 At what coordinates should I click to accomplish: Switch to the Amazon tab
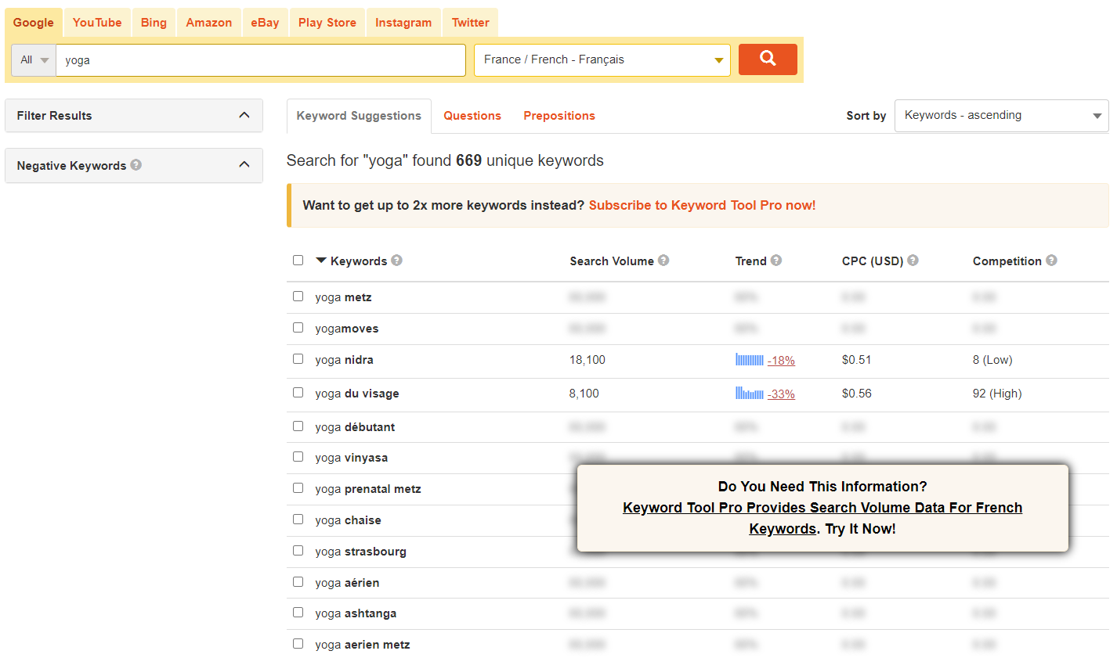[x=209, y=23]
